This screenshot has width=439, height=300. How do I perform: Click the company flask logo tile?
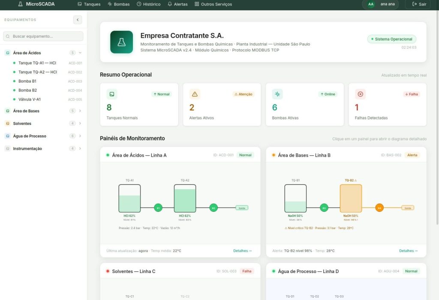[x=121, y=42]
